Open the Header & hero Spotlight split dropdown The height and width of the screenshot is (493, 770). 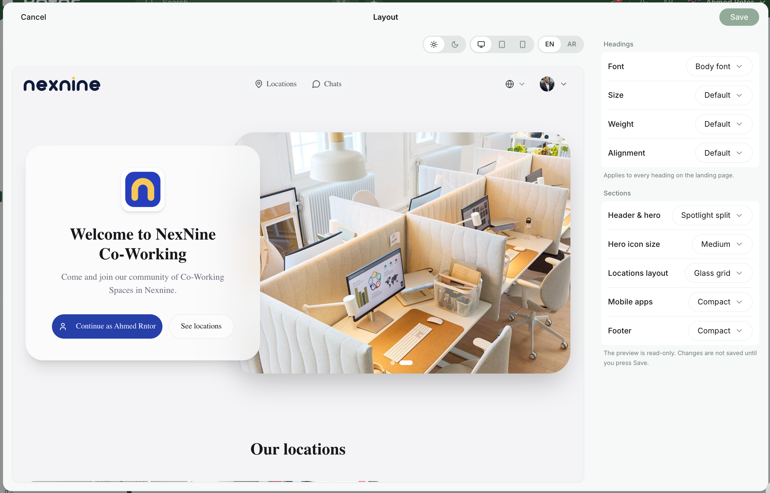(x=712, y=215)
